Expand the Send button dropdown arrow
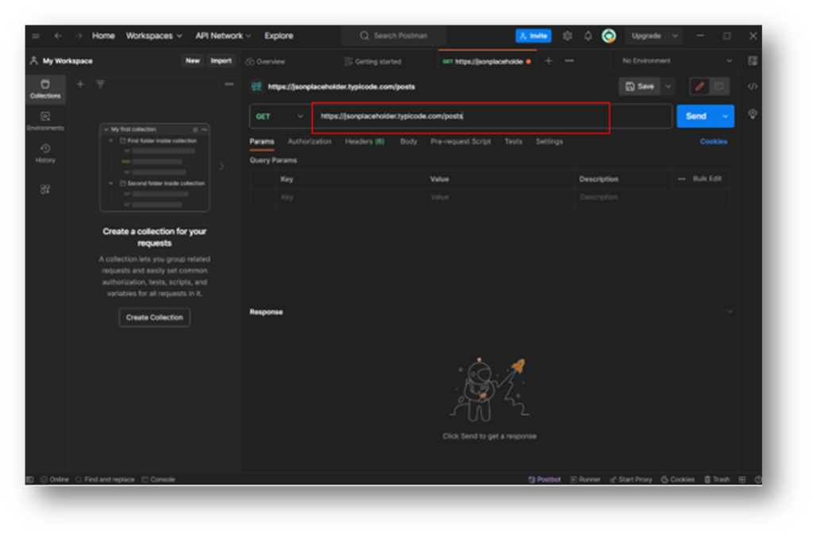The width and height of the screenshot is (813, 537). tap(725, 116)
